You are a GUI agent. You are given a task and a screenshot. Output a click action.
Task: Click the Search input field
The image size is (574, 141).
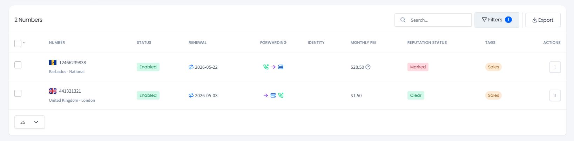(x=433, y=20)
